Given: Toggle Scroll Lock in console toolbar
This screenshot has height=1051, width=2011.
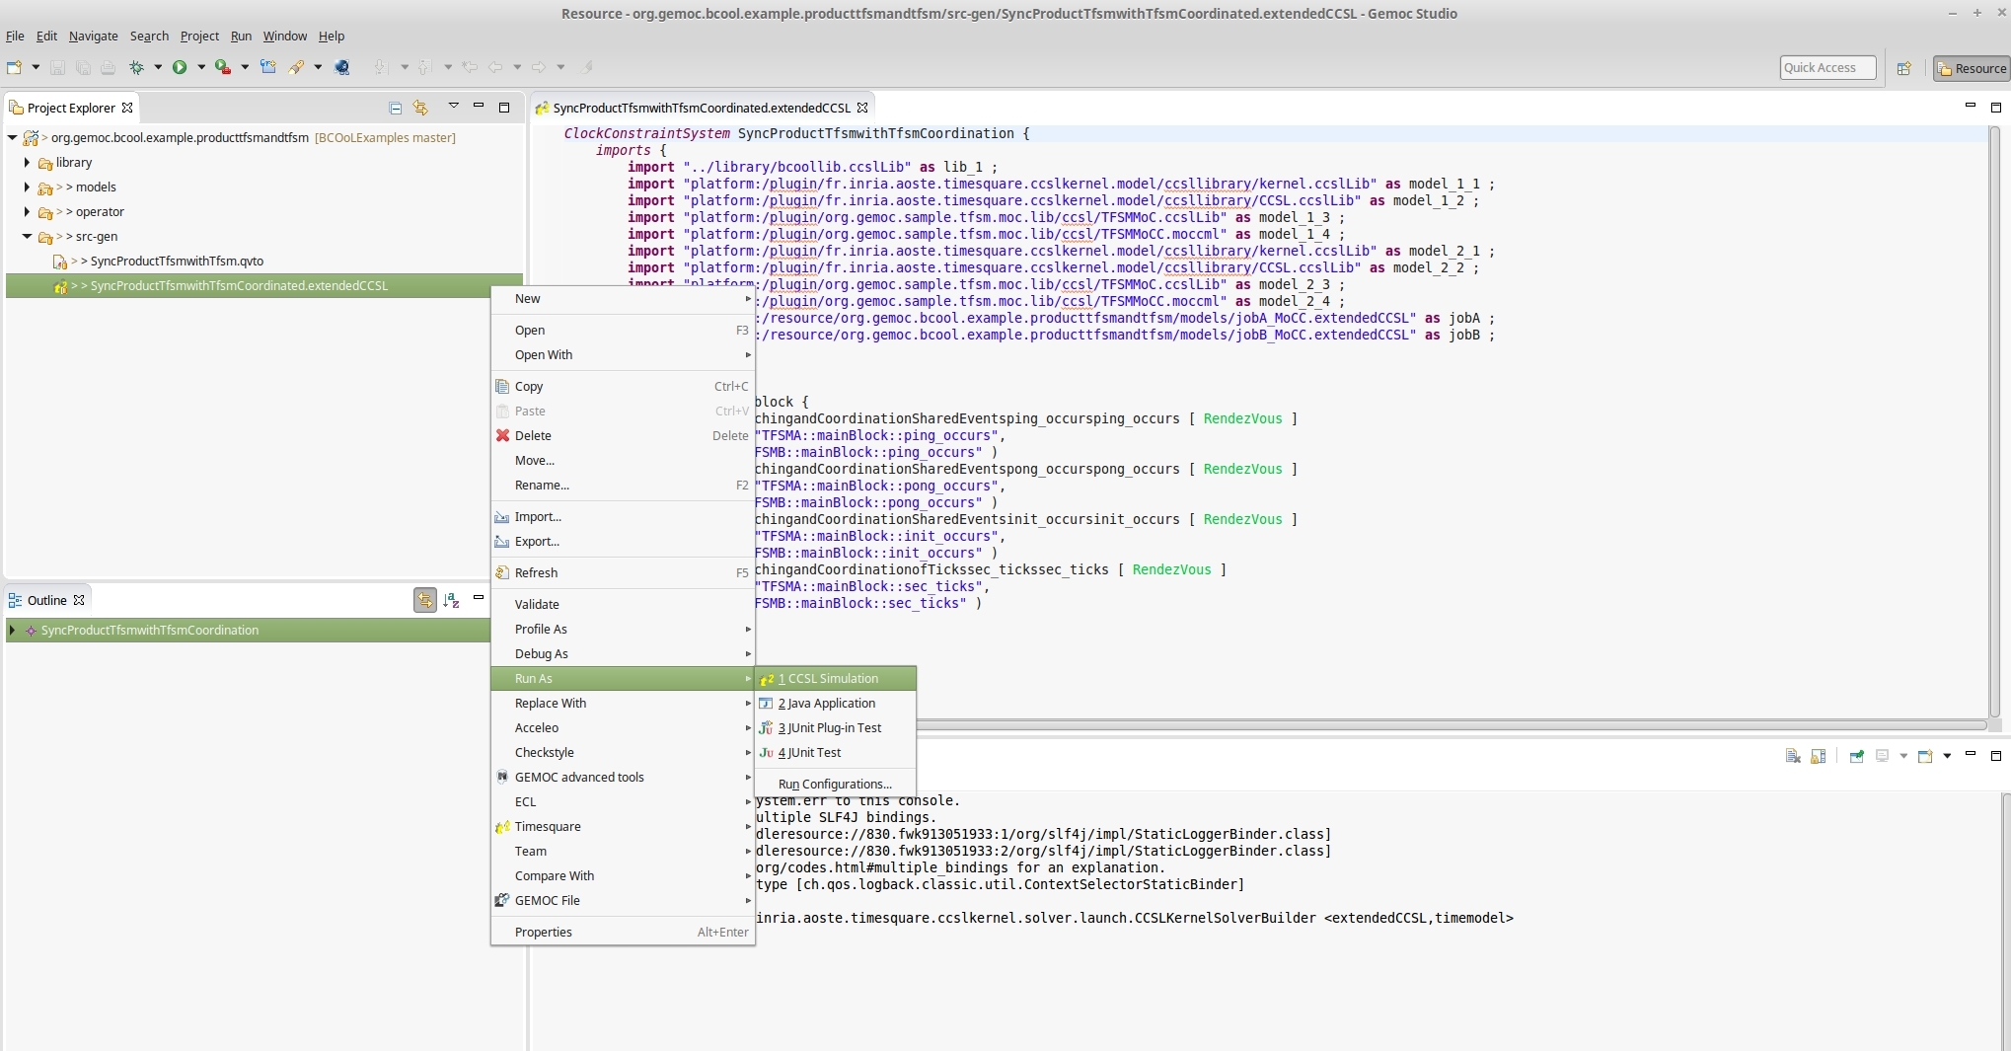Looking at the screenshot, I should (1818, 756).
